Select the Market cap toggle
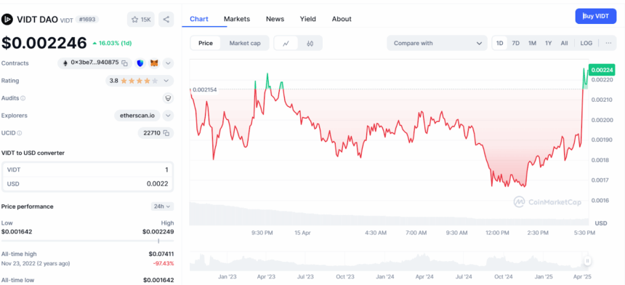The height and width of the screenshot is (285, 625). (x=245, y=43)
